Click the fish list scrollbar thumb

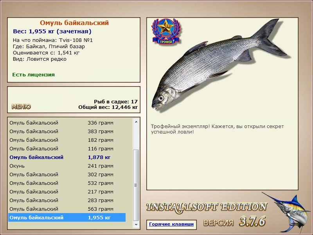[x=136, y=185]
